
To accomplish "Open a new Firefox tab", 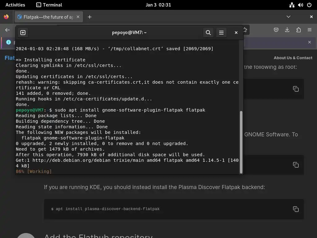I will point(90,17).
